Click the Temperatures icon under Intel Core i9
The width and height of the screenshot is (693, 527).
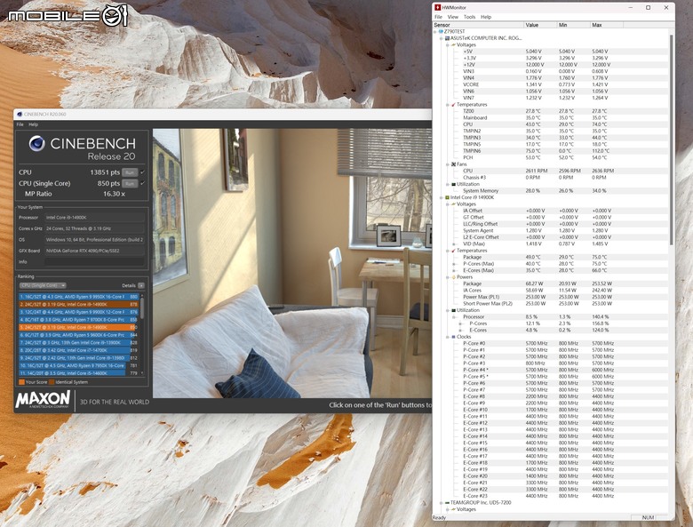pyautogui.click(x=453, y=251)
